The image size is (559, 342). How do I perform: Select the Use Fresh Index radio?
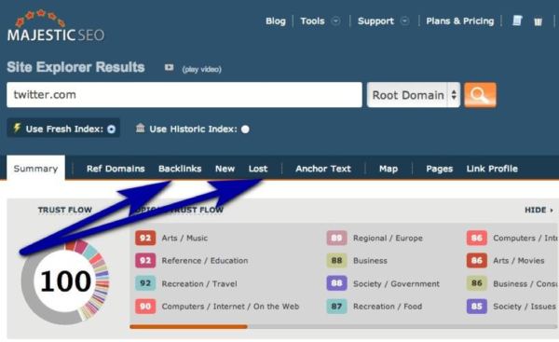[x=112, y=130]
